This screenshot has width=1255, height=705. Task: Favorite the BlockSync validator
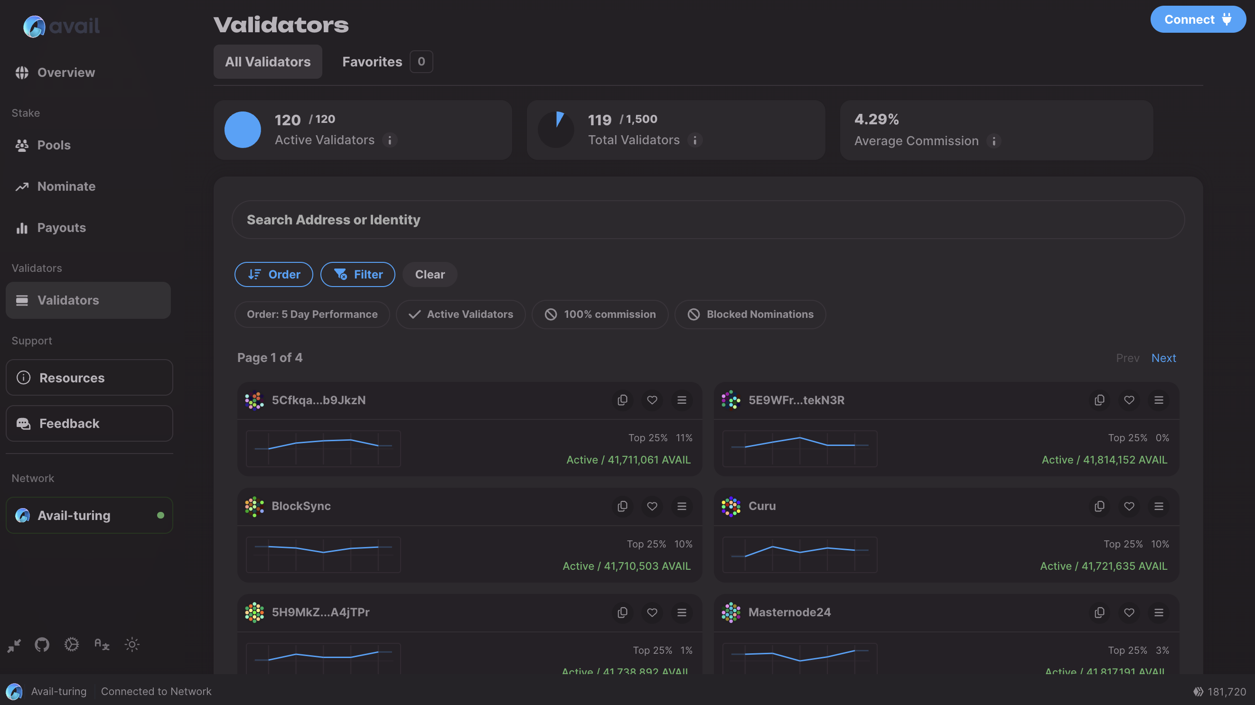click(652, 506)
